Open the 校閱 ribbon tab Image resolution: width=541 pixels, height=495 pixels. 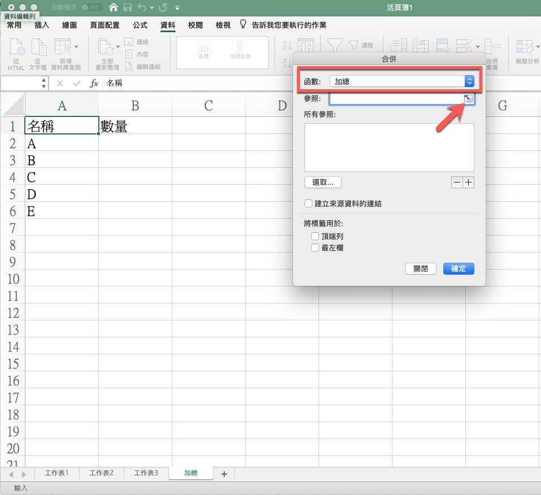coord(195,25)
